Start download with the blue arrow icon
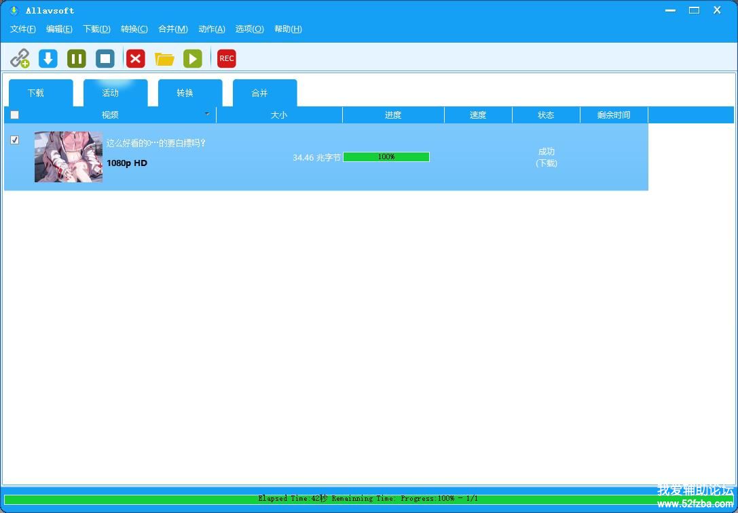Screen dimensions: 738x513 [x=48, y=59]
